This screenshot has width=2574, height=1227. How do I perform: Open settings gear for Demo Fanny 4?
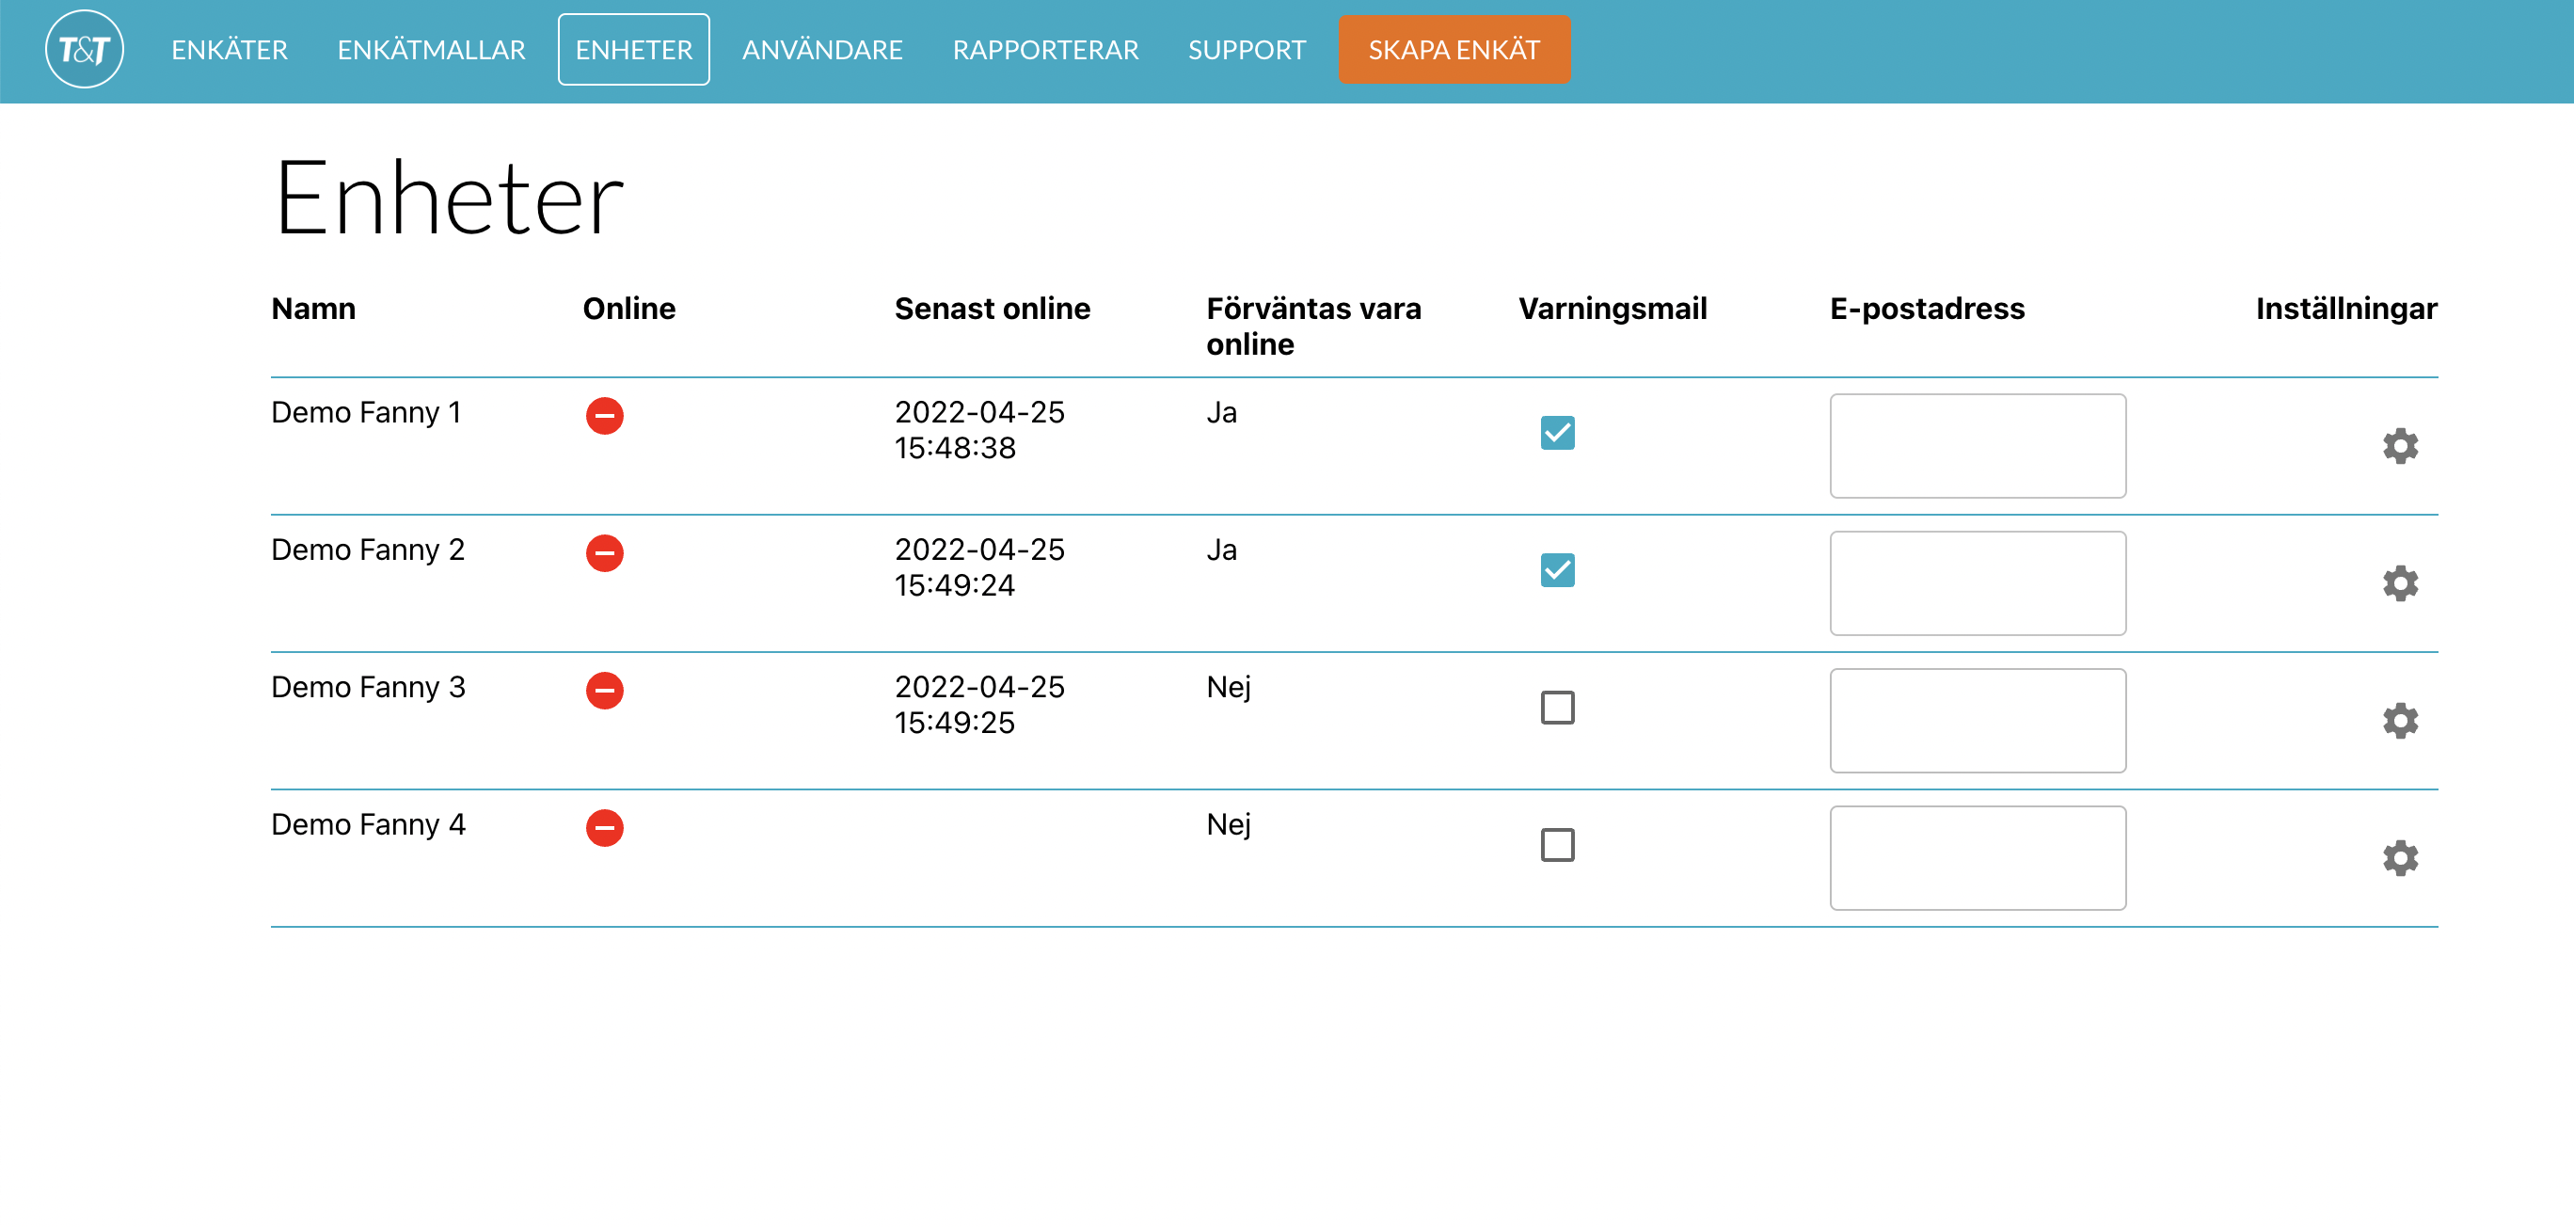(x=2399, y=857)
